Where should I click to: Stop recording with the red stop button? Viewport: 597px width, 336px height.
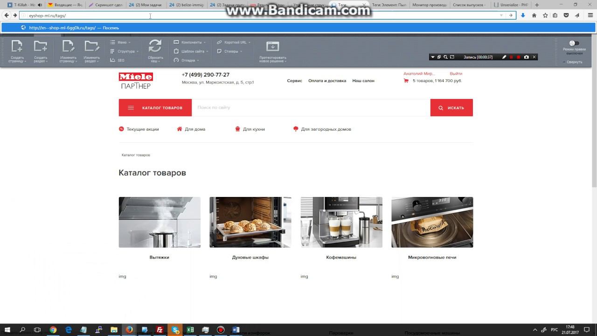click(518, 57)
